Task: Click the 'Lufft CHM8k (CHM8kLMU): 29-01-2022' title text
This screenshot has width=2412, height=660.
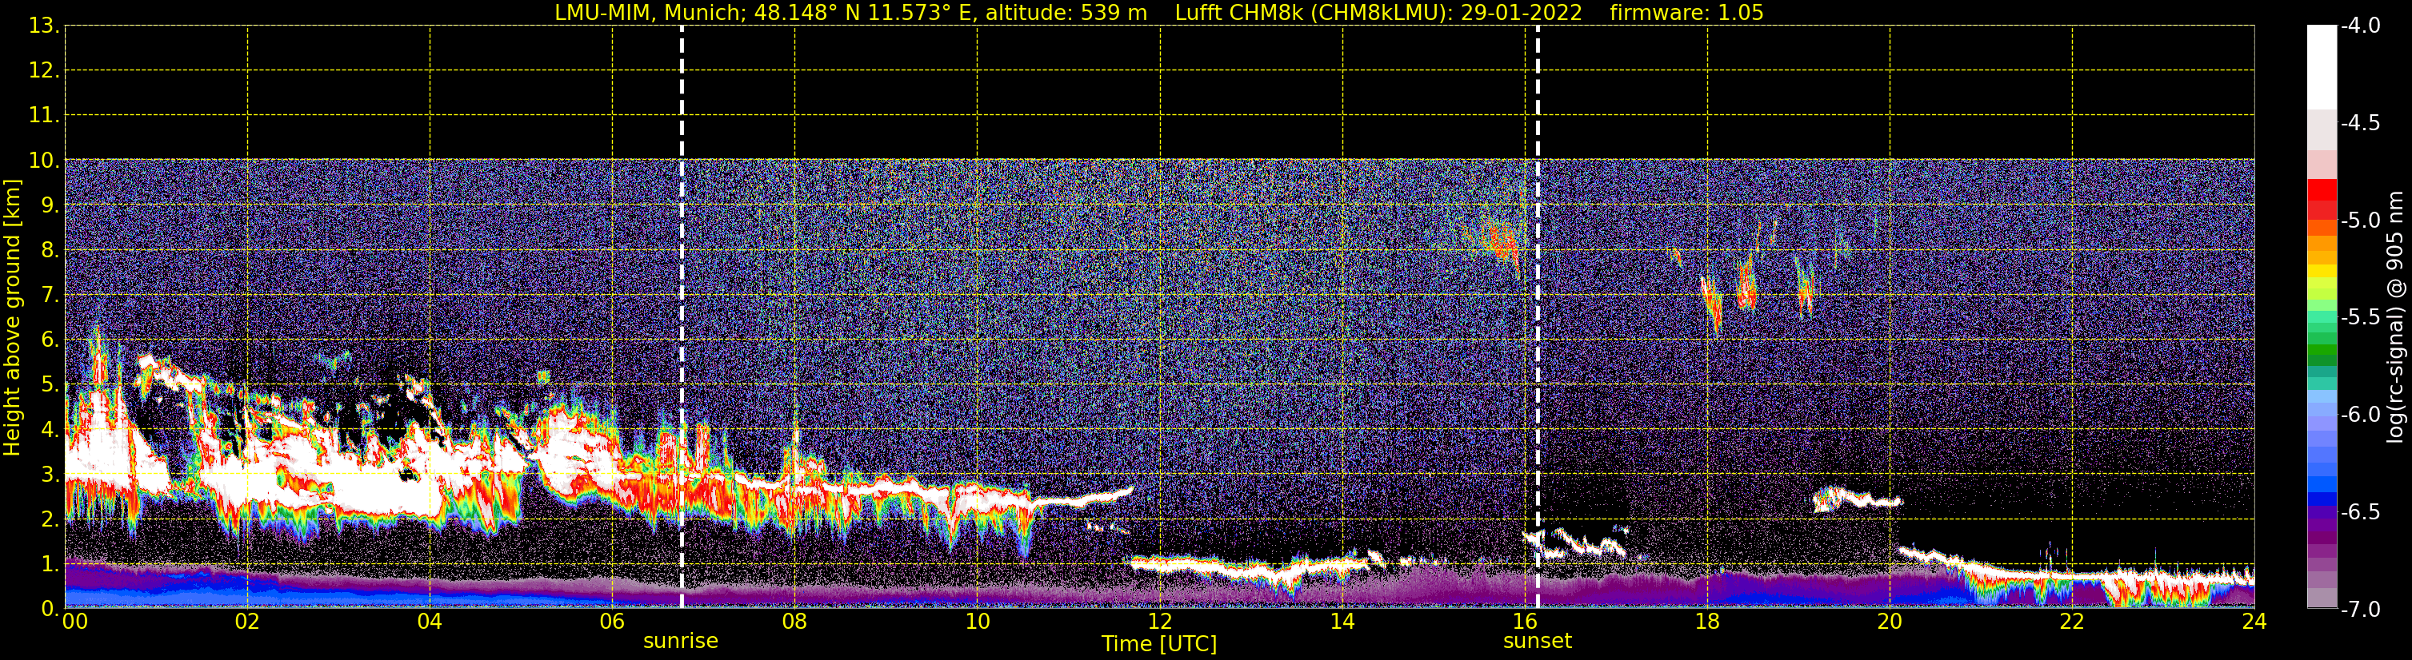Action: (1378, 13)
